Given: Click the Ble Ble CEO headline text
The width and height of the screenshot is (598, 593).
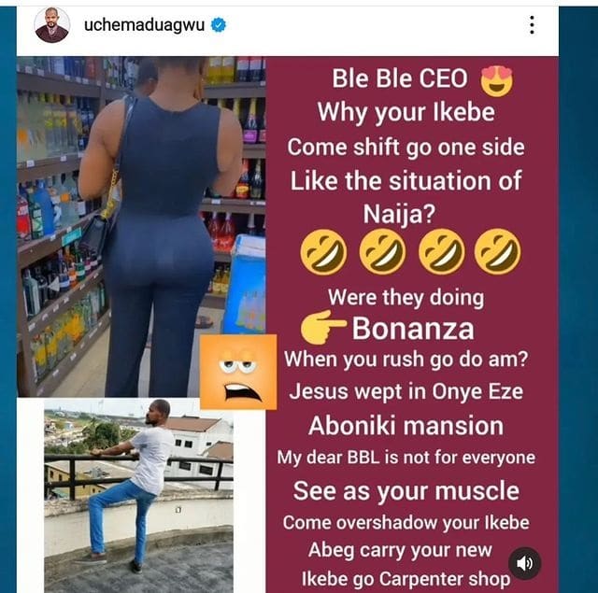Looking at the screenshot, I should pyautogui.click(x=400, y=78).
